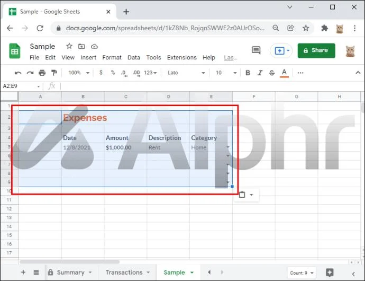This screenshot has width=365, height=281.
Task: Click the last edit link
Action: [231, 58]
